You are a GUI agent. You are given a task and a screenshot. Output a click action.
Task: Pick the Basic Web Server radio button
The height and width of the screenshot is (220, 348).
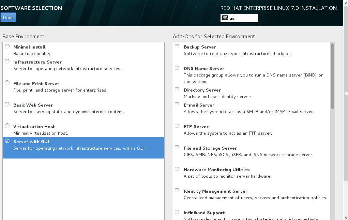point(7,104)
